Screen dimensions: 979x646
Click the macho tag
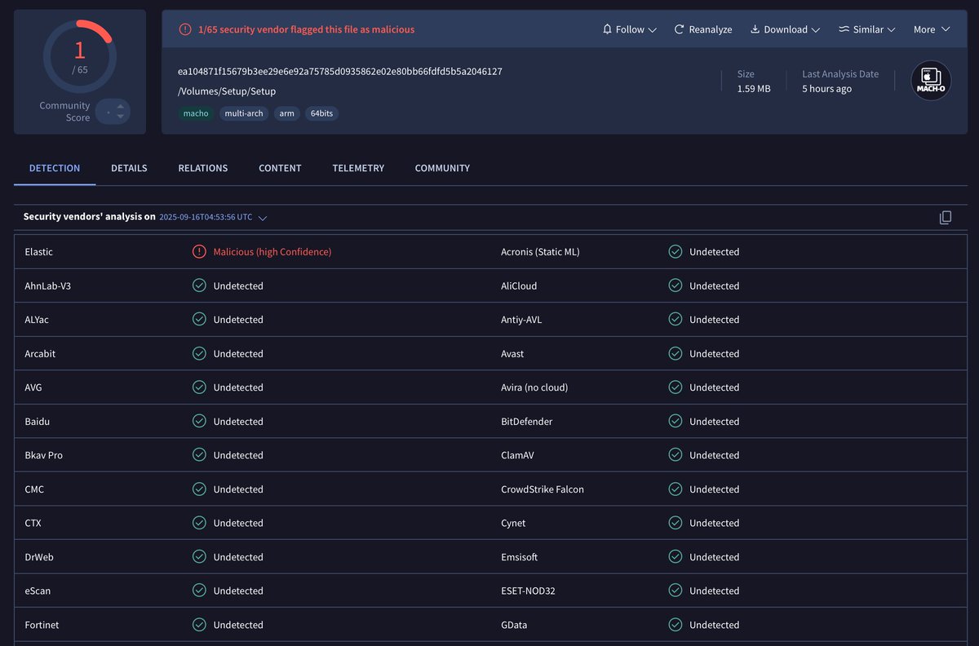point(196,113)
